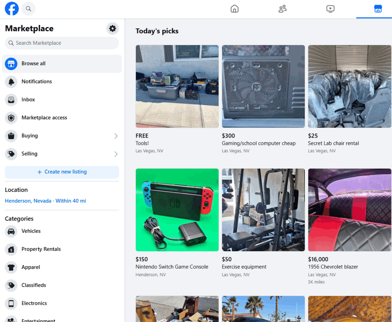Click 'Nintendo Switch Game Console' listing title
This screenshot has height=322, width=392.
point(172,267)
